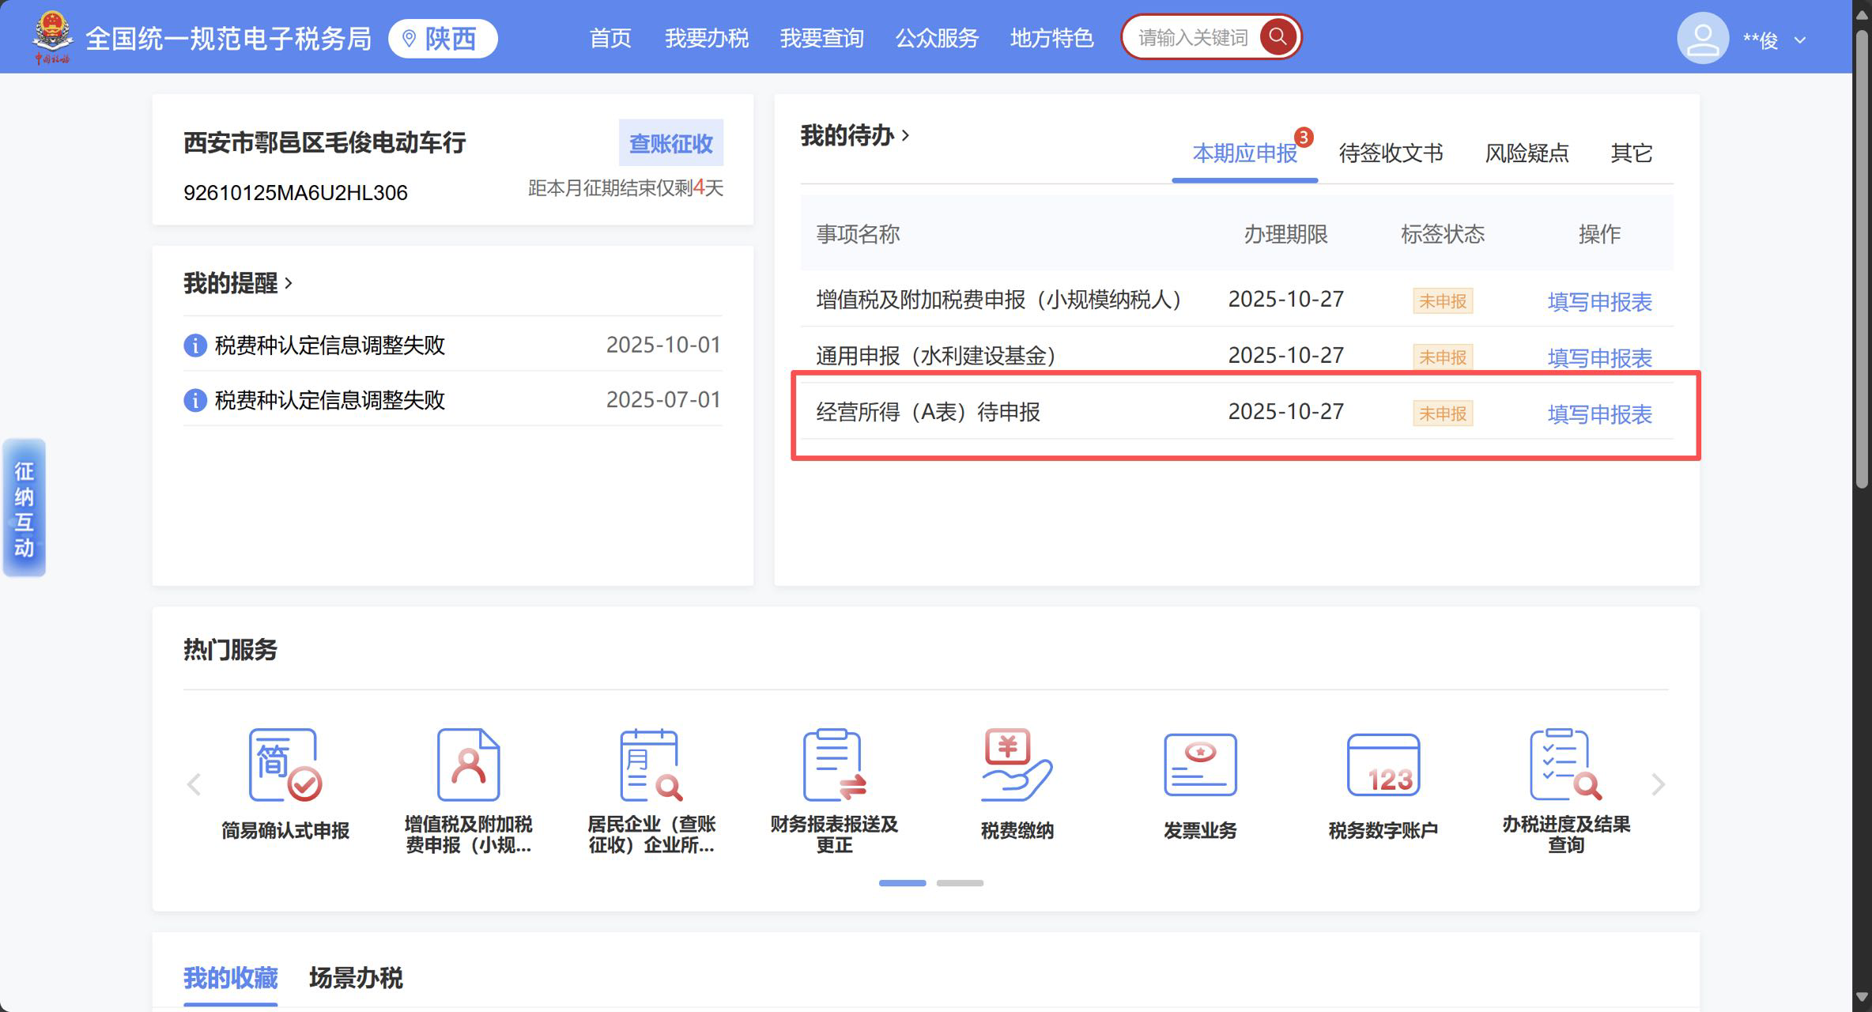Image resolution: width=1872 pixels, height=1012 pixels.
Task: Expand 我的提醒 chevron
Action: (x=289, y=283)
